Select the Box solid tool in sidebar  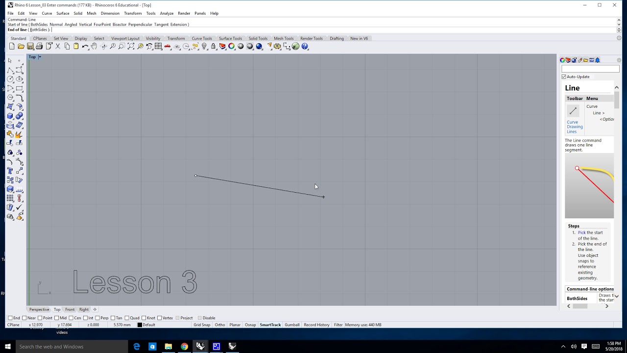click(x=10, y=116)
